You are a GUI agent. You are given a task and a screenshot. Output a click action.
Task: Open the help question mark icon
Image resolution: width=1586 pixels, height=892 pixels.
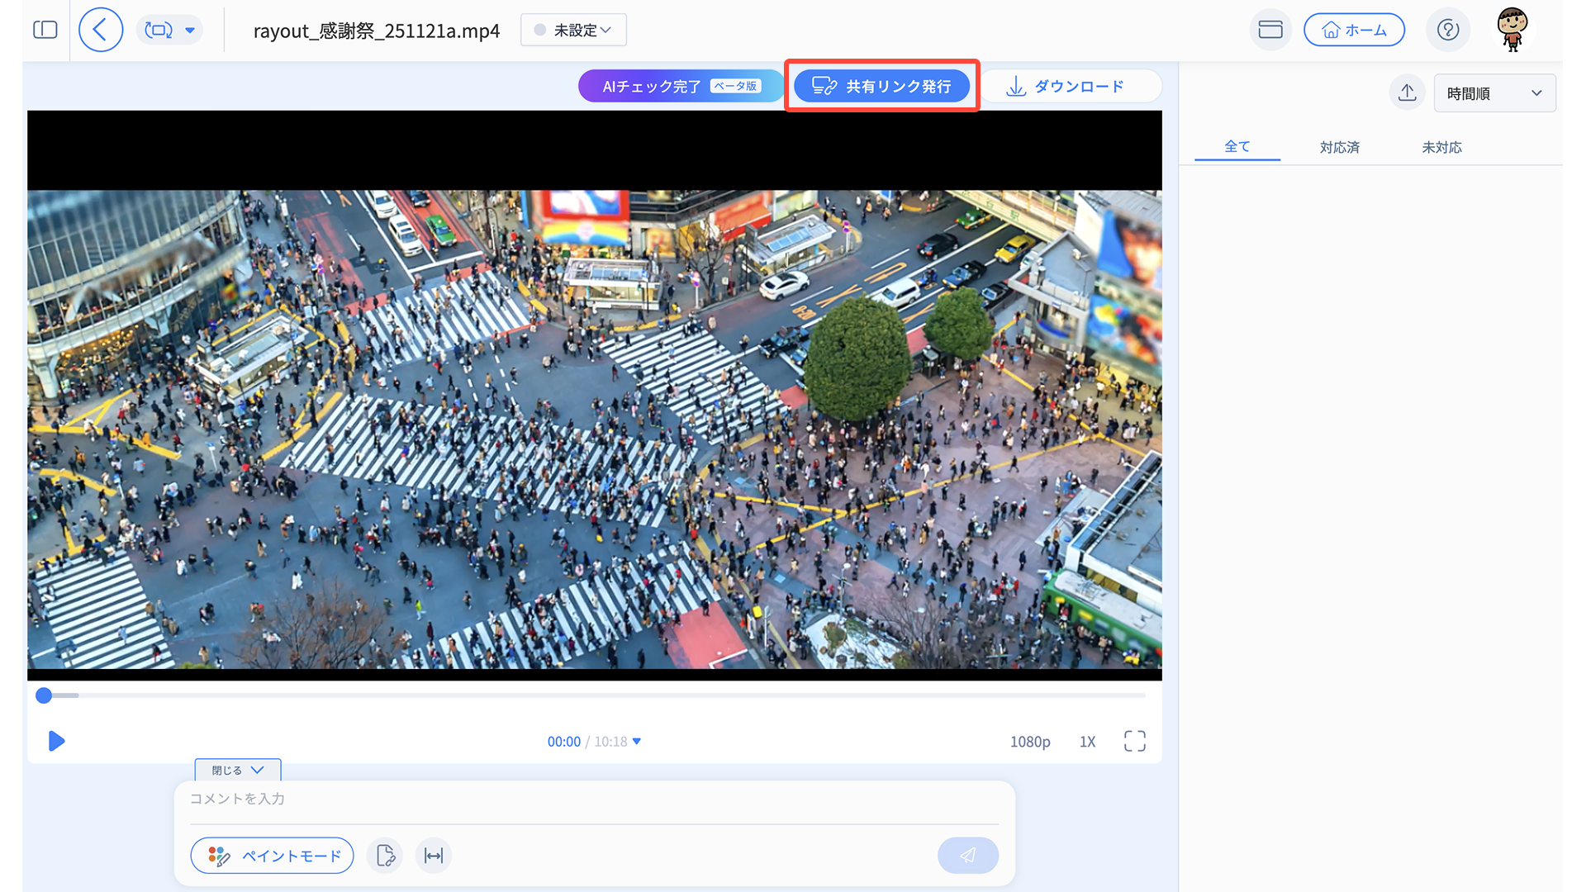click(1447, 31)
